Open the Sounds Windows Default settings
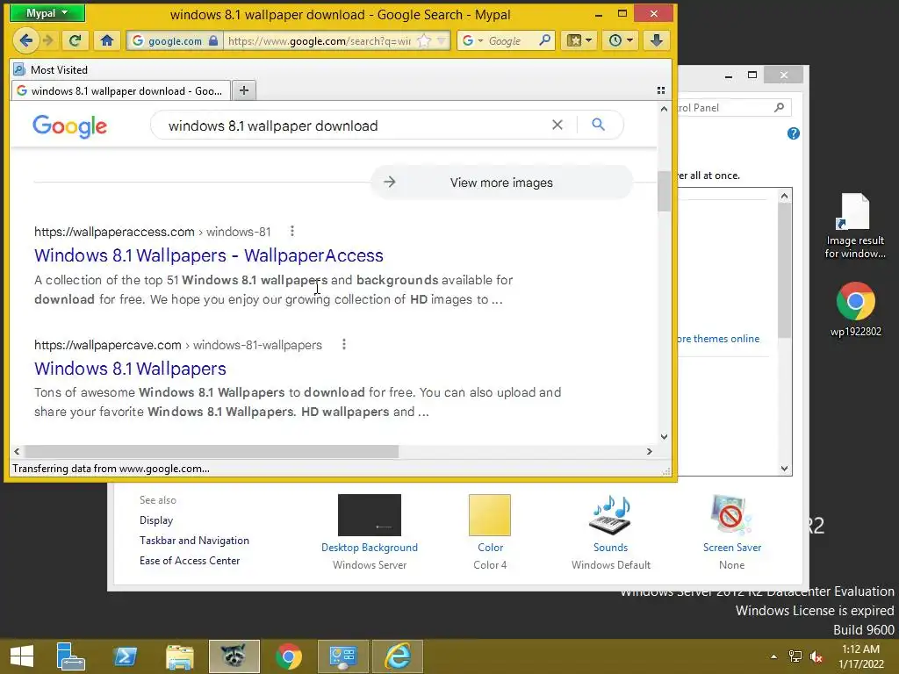The height and width of the screenshot is (674, 899). click(611, 515)
